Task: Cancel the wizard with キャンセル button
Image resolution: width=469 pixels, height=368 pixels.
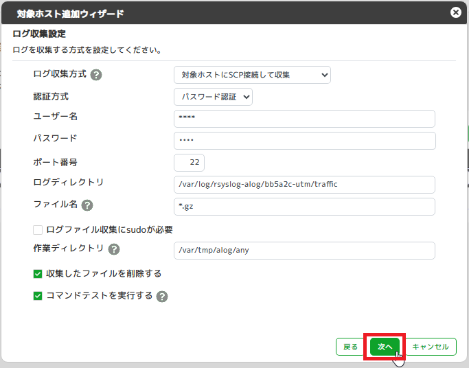Action: tap(430, 347)
